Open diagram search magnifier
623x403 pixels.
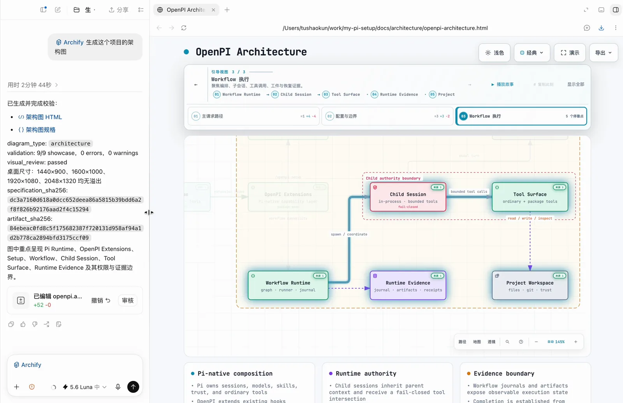pos(507,342)
